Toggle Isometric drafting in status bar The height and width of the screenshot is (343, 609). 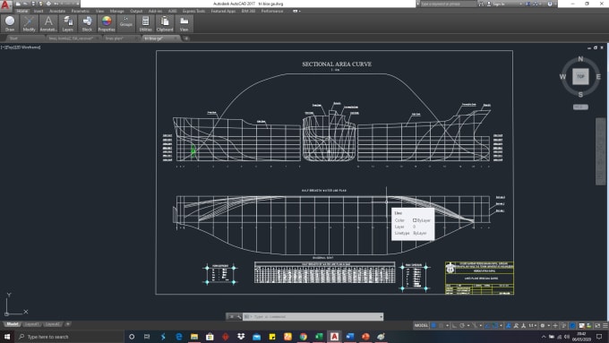tap(476, 325)
